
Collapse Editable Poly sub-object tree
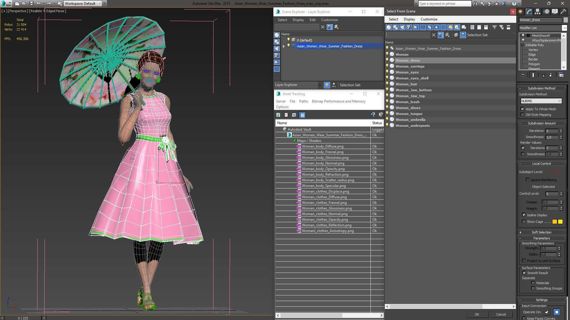point(522,45)
